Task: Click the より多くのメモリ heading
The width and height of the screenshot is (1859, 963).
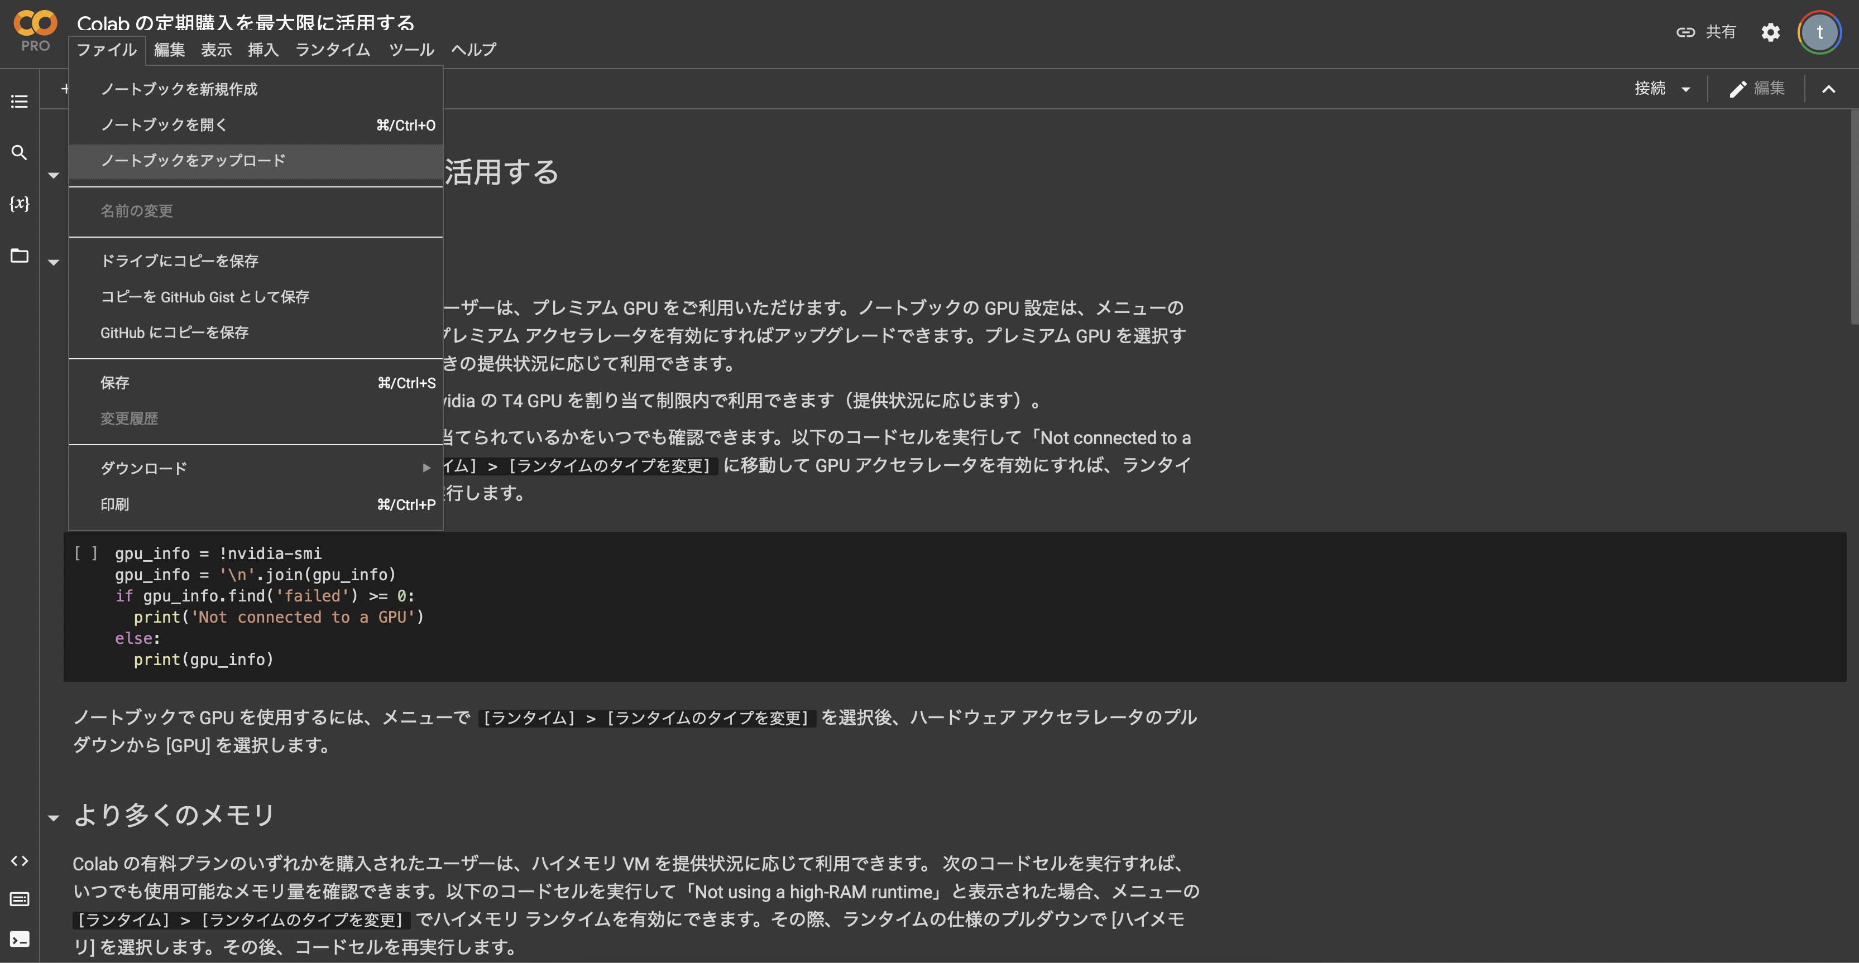Action: [x=173, y=815]
